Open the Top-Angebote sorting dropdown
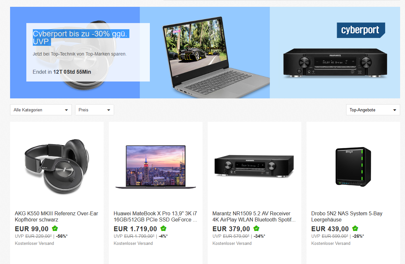This screenshot has width=405, height=264. [373, 110]
